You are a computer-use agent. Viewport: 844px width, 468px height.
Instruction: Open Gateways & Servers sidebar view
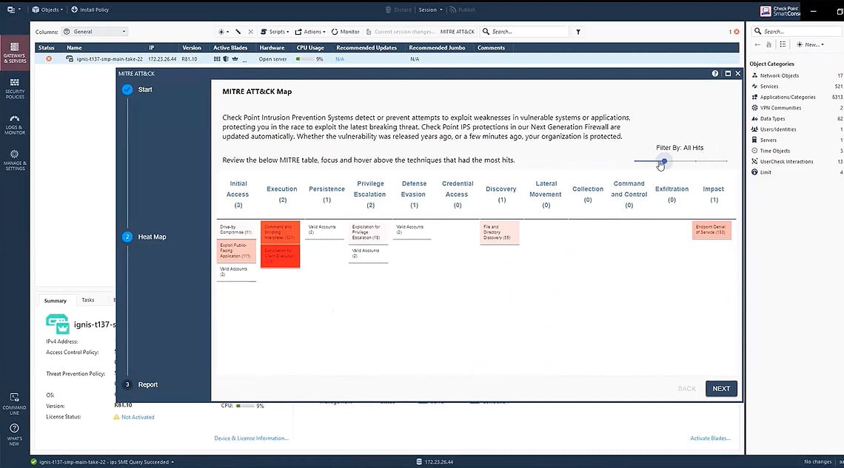(15, 52)
